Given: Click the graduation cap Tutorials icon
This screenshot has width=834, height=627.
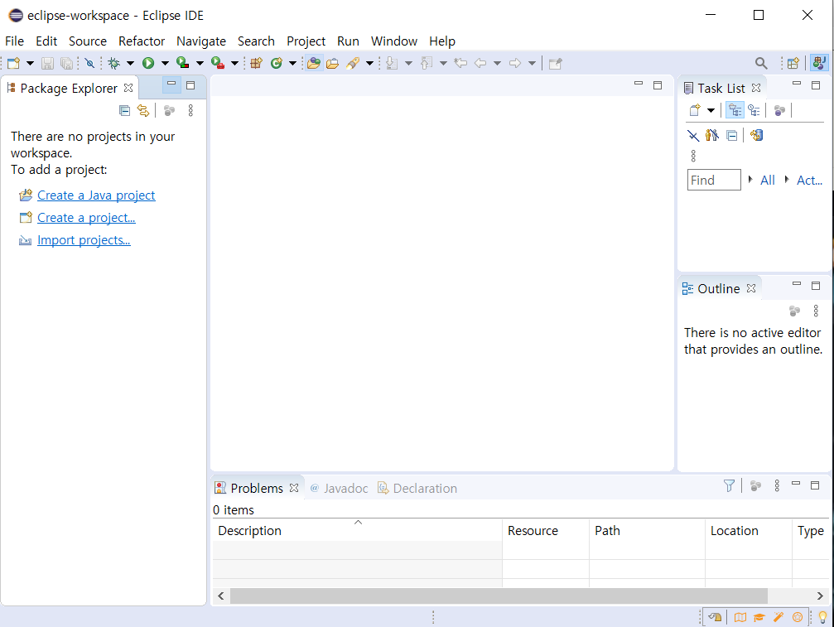Looking at the screenshot, I should pyautogui.click(x=759, y=617).
